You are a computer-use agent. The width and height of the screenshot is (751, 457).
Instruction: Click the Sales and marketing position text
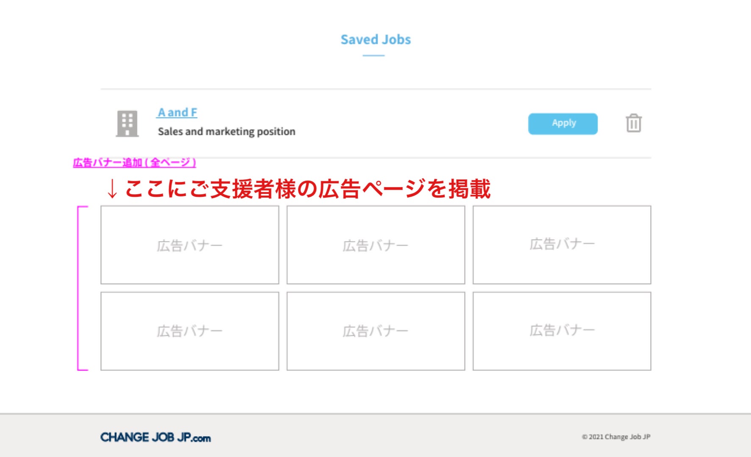[226, 132]
